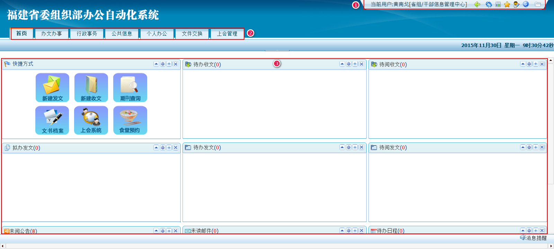554x249 pixels.
Task: Click the vertical scrollbar up arrow
Action: click(x=551, y=61)
